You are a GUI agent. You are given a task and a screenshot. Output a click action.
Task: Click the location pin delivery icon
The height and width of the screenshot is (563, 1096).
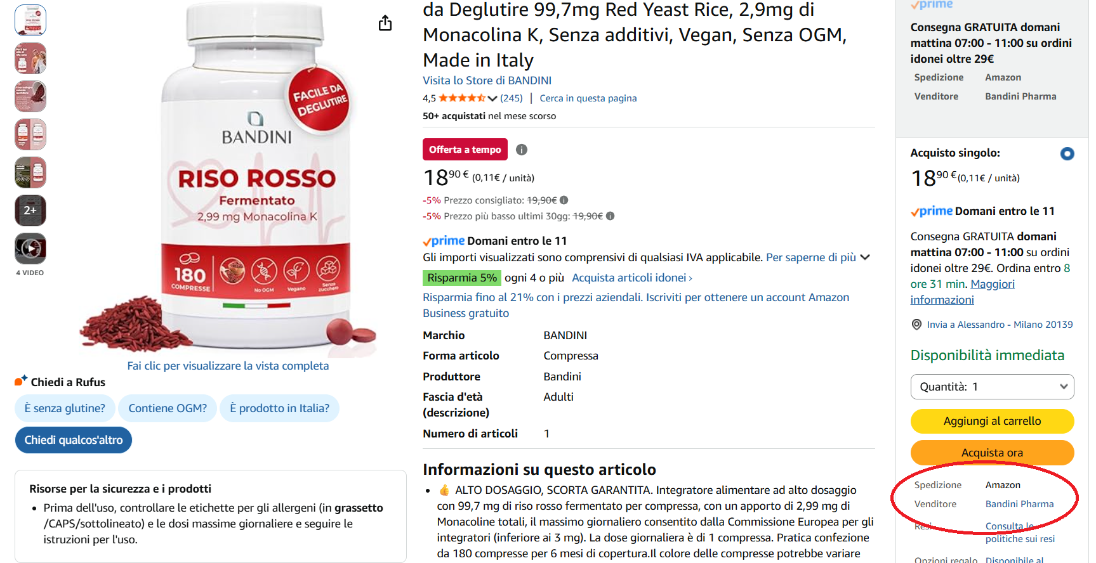916,325
